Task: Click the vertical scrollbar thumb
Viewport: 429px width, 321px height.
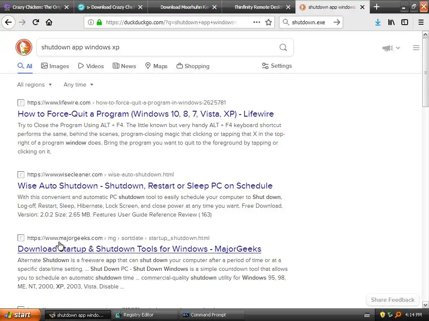Action: (x=426, y=72)
